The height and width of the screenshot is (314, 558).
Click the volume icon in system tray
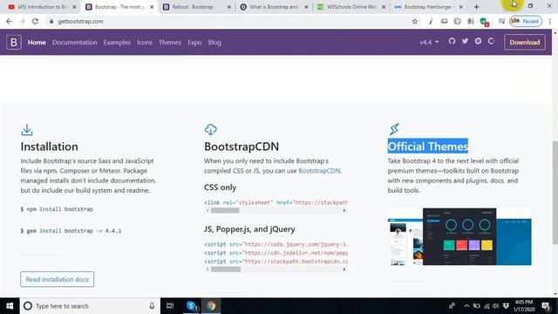click(495, 306)
